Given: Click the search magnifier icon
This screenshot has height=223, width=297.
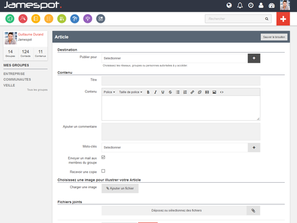Looking at the screenshot, I should (x=267, y=19).
